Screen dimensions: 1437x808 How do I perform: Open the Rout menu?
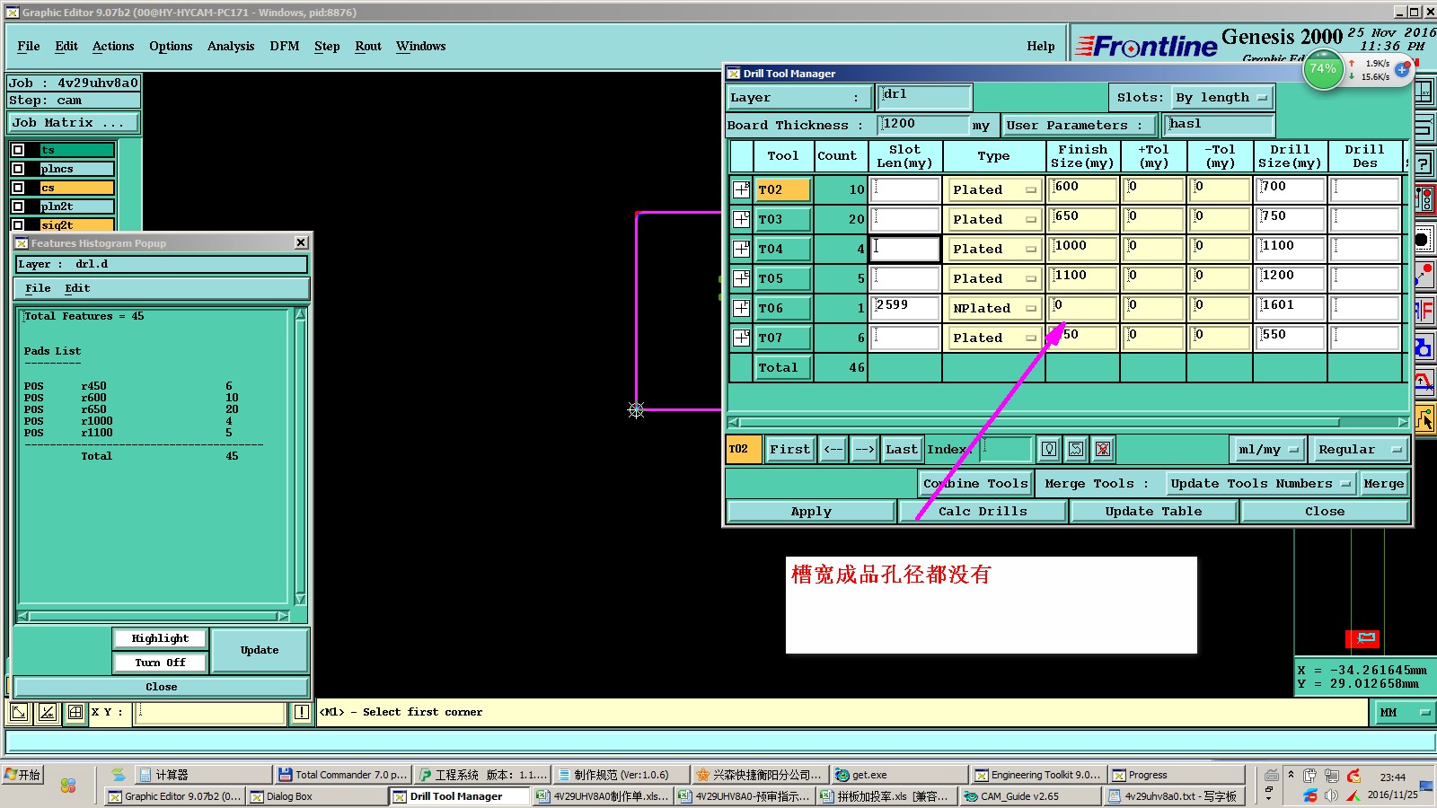(368, 46)
